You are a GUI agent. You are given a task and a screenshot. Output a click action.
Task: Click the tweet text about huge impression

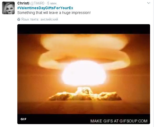(54, 13)
